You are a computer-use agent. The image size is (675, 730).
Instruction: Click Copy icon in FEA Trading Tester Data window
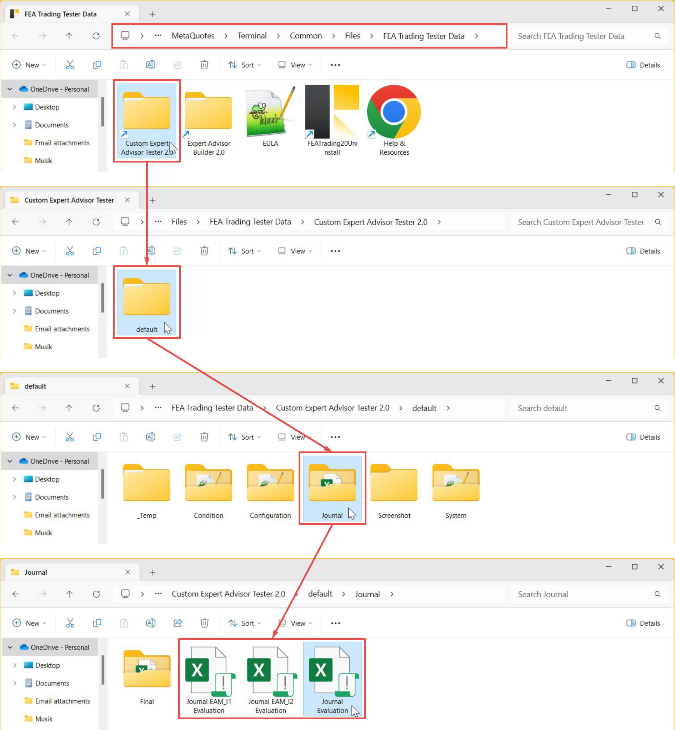pyautogui.click(x=97, y=65)
